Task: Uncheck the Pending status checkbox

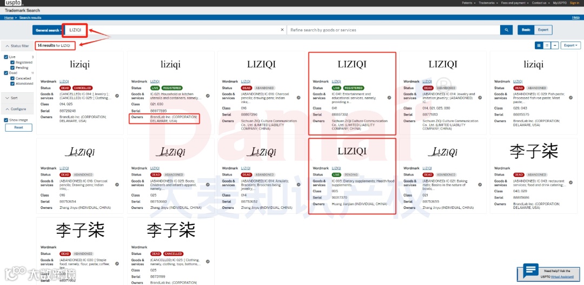Action: coord(12,67)
